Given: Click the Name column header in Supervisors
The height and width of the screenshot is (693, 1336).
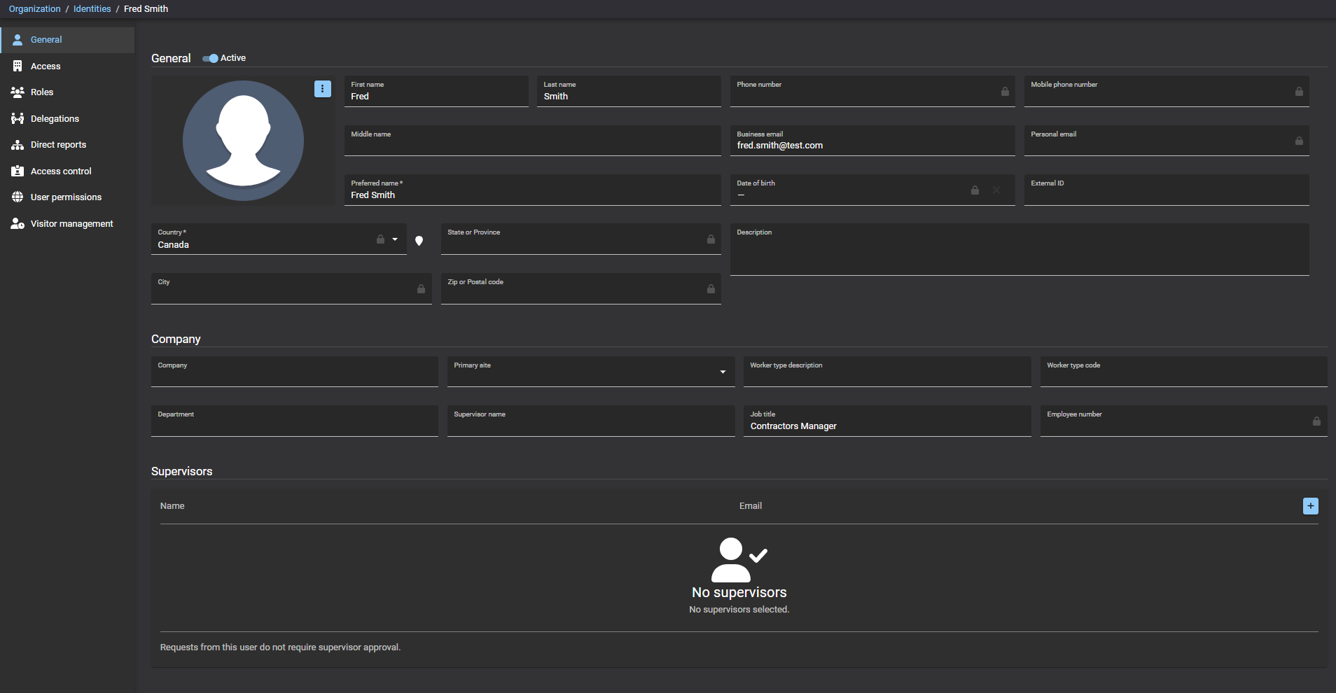Looking at the screenshot, I should tap(172, 506).
